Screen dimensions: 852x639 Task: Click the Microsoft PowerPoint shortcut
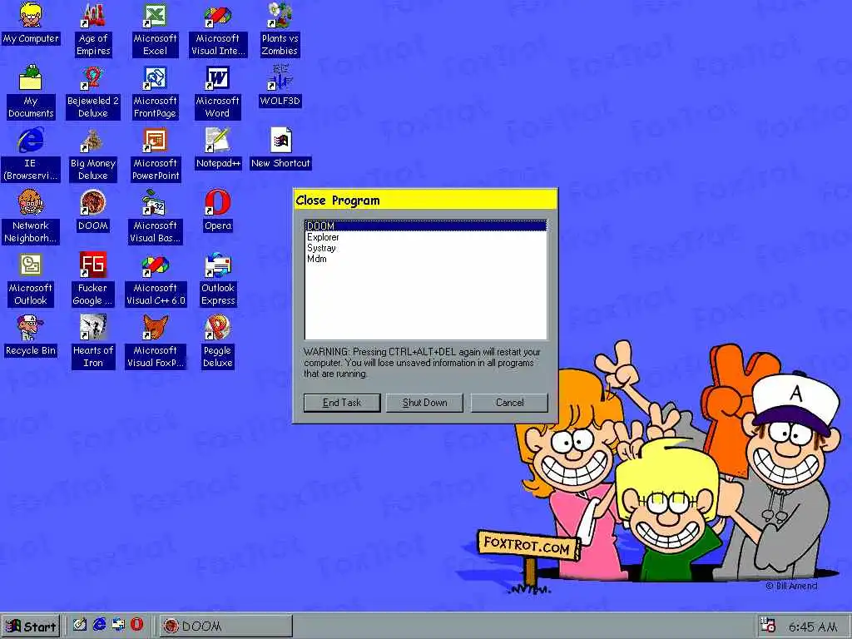tap(156, 154)
